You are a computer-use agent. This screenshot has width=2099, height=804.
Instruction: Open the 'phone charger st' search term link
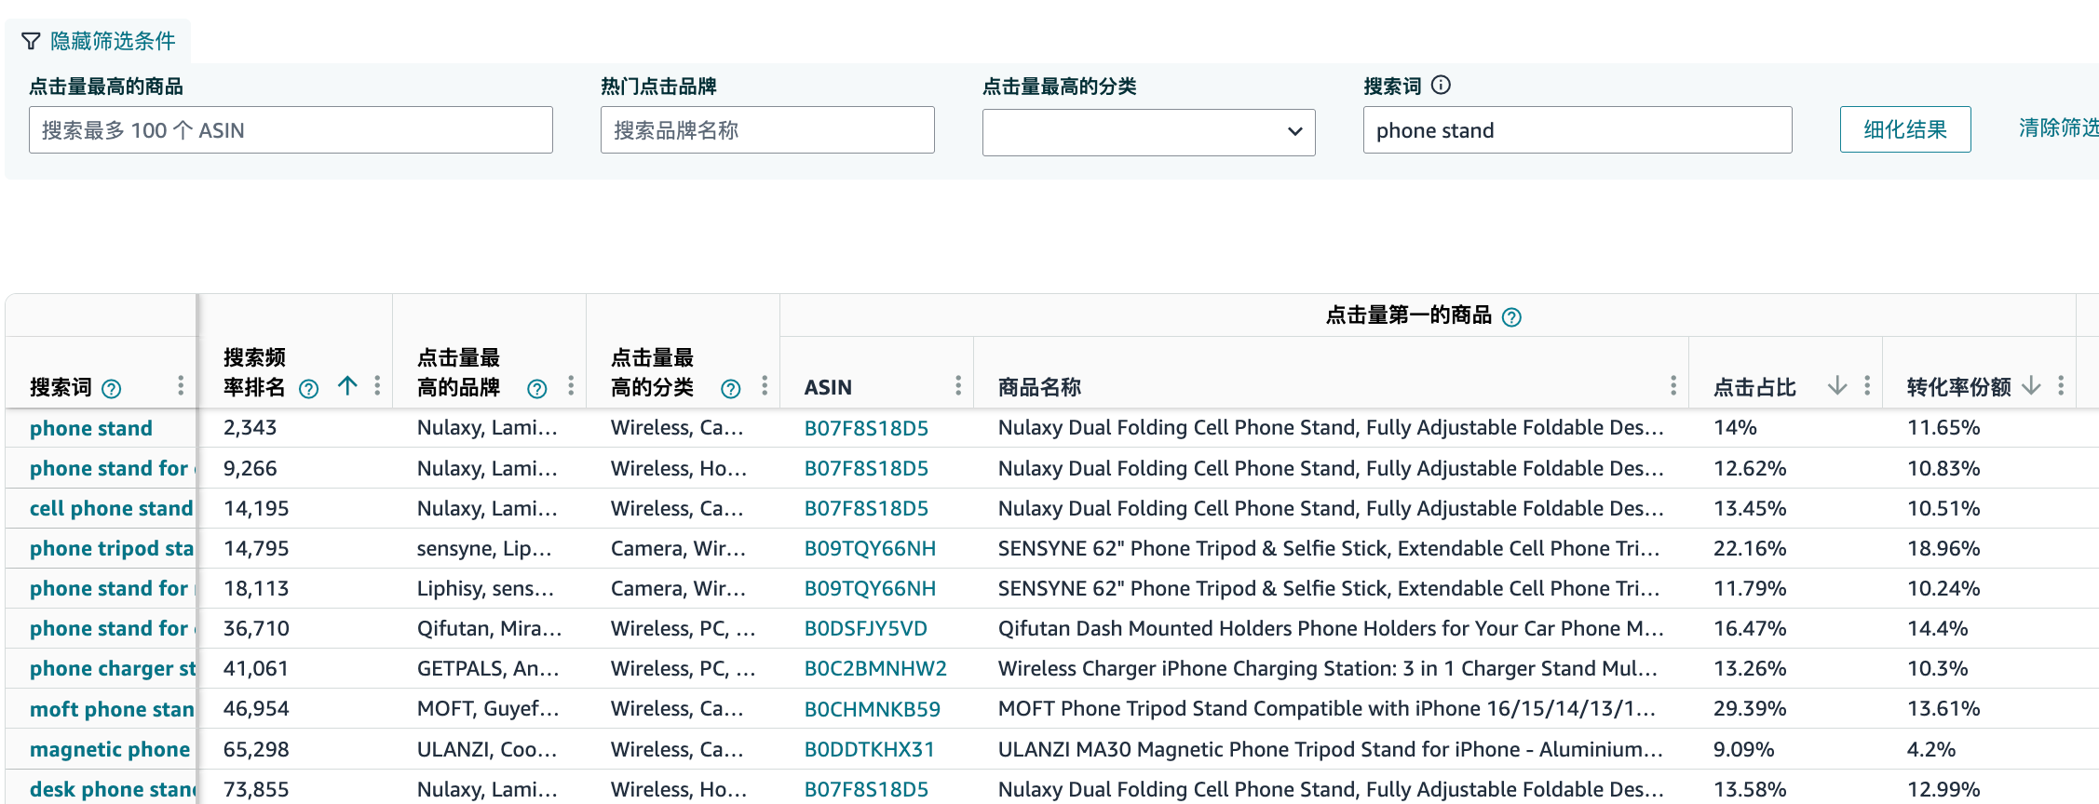tap(112, 668)
